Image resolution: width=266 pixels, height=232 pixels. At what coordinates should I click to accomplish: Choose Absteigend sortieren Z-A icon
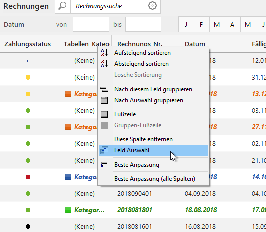pyautogui.click(x=104, y=64)
